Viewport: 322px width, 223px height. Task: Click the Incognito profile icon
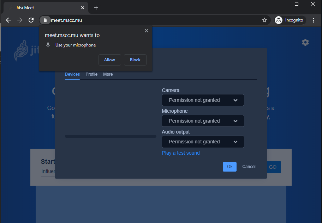(279, 20)
